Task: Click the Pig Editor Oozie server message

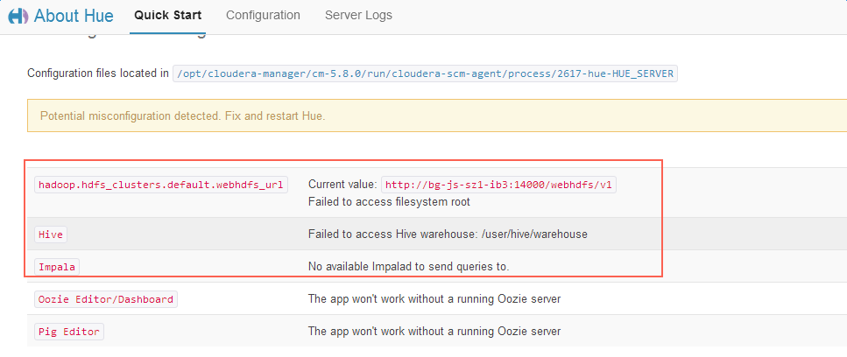Action: pos(434,332)
